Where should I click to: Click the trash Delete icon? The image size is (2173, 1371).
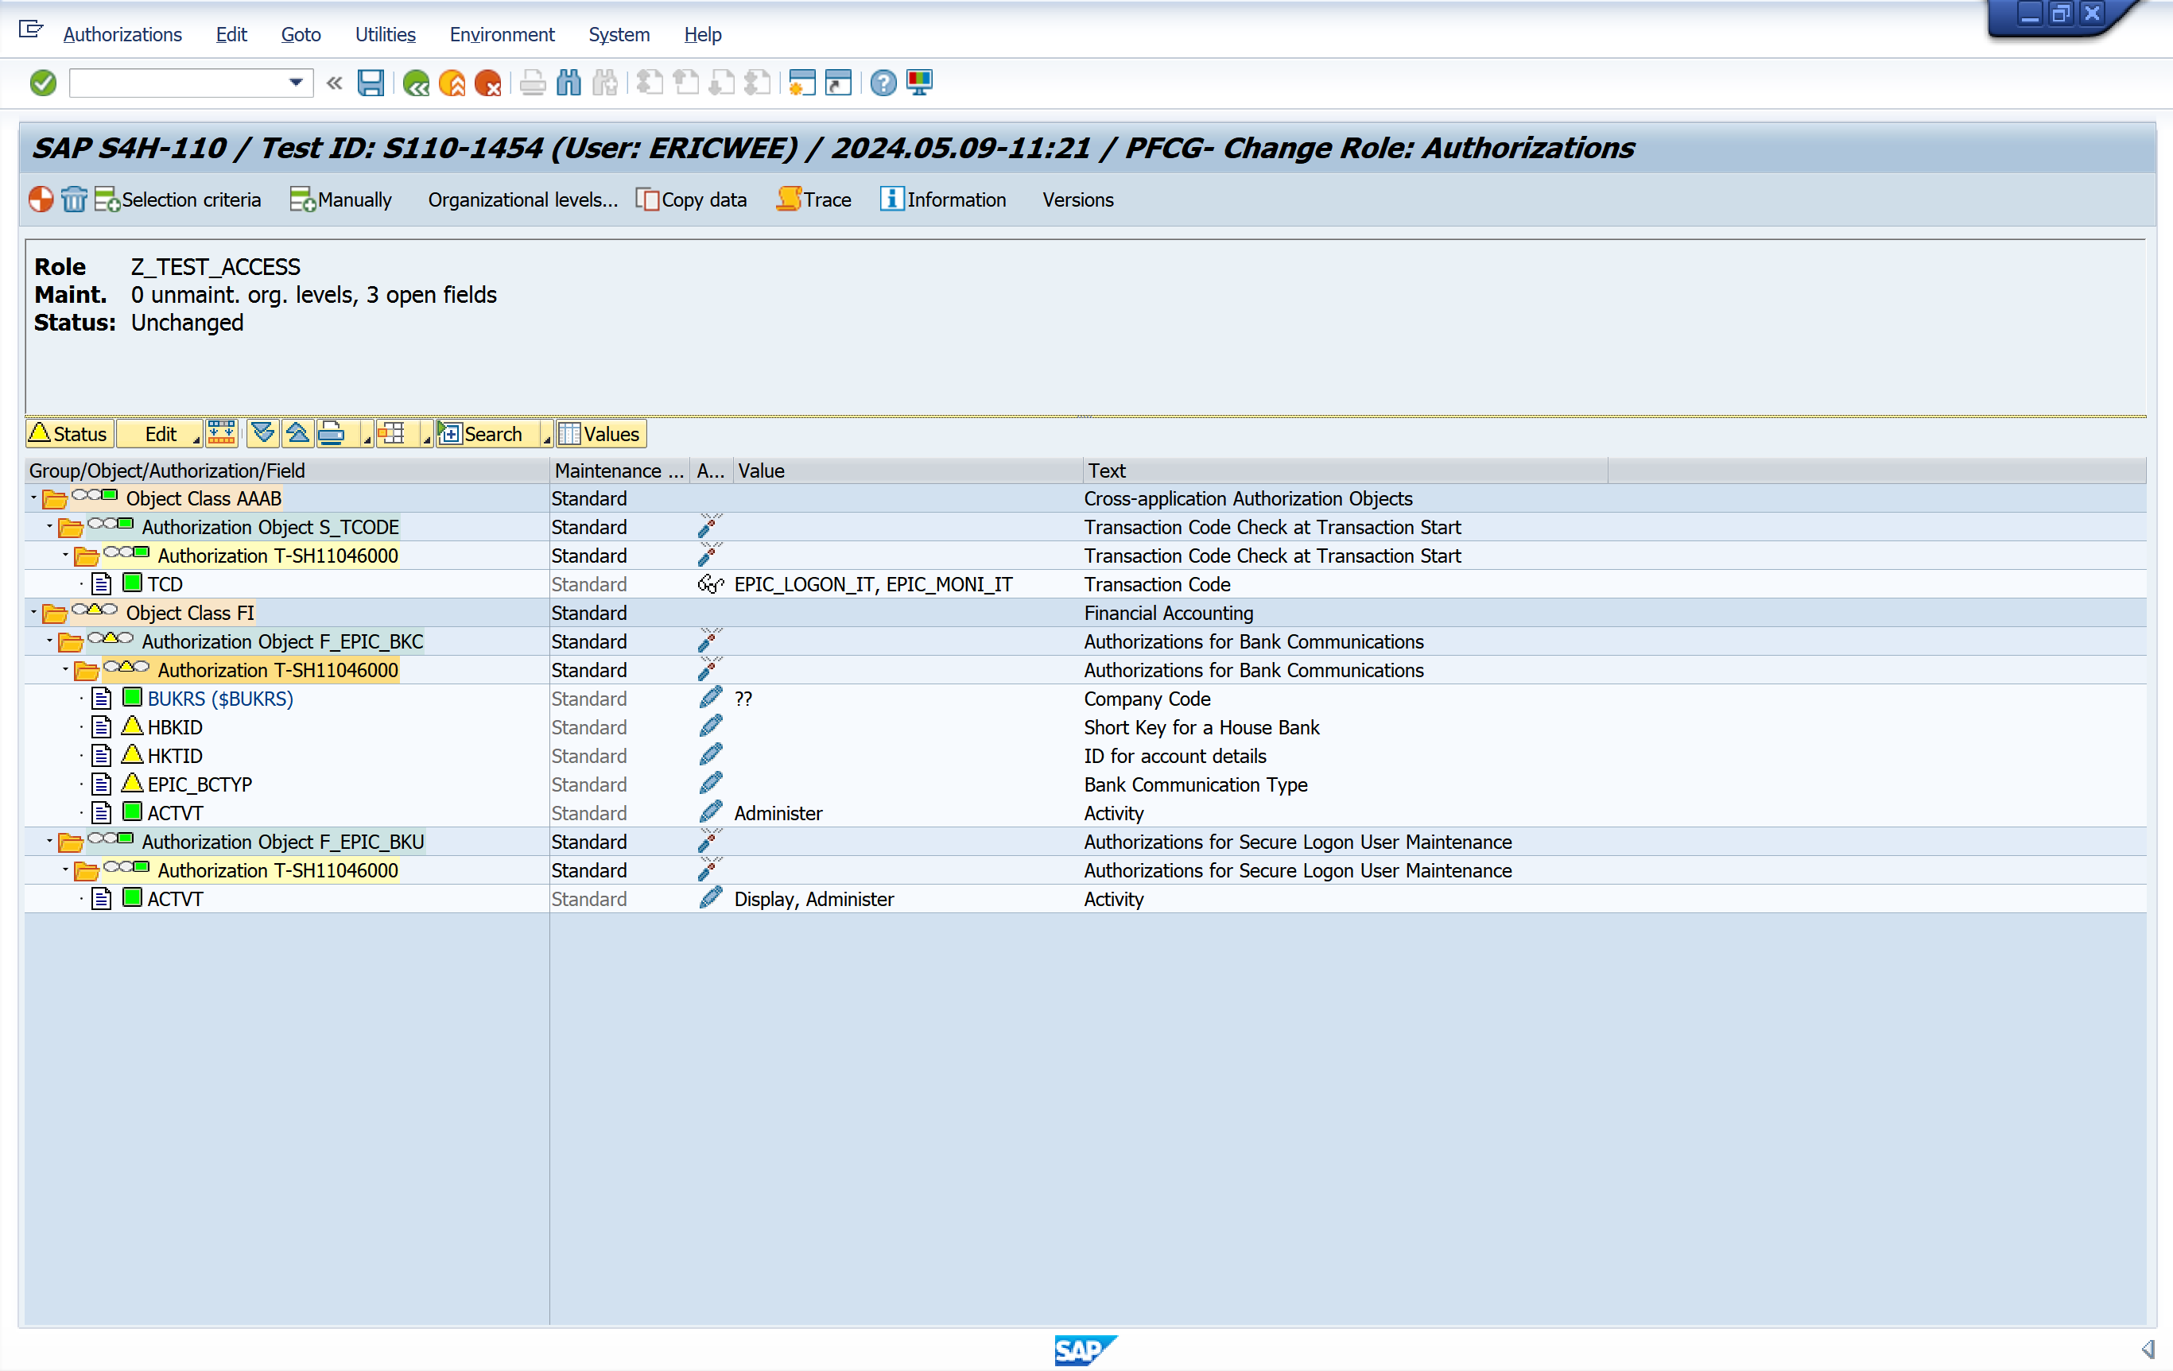(74, 199)
